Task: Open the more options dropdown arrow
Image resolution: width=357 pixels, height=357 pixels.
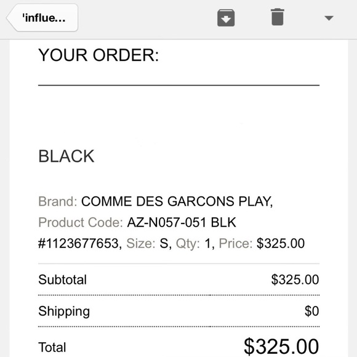Action: coord(329,18)
